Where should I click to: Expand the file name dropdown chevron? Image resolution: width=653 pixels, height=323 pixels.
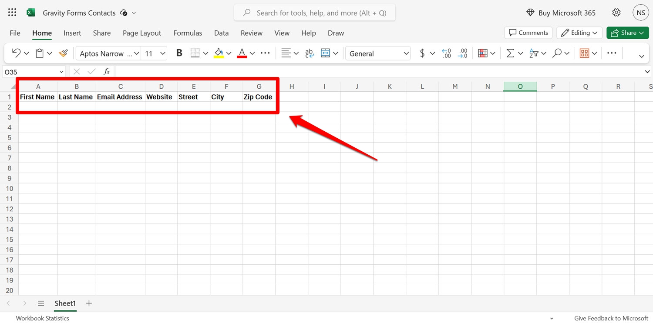tap(134, 13)
